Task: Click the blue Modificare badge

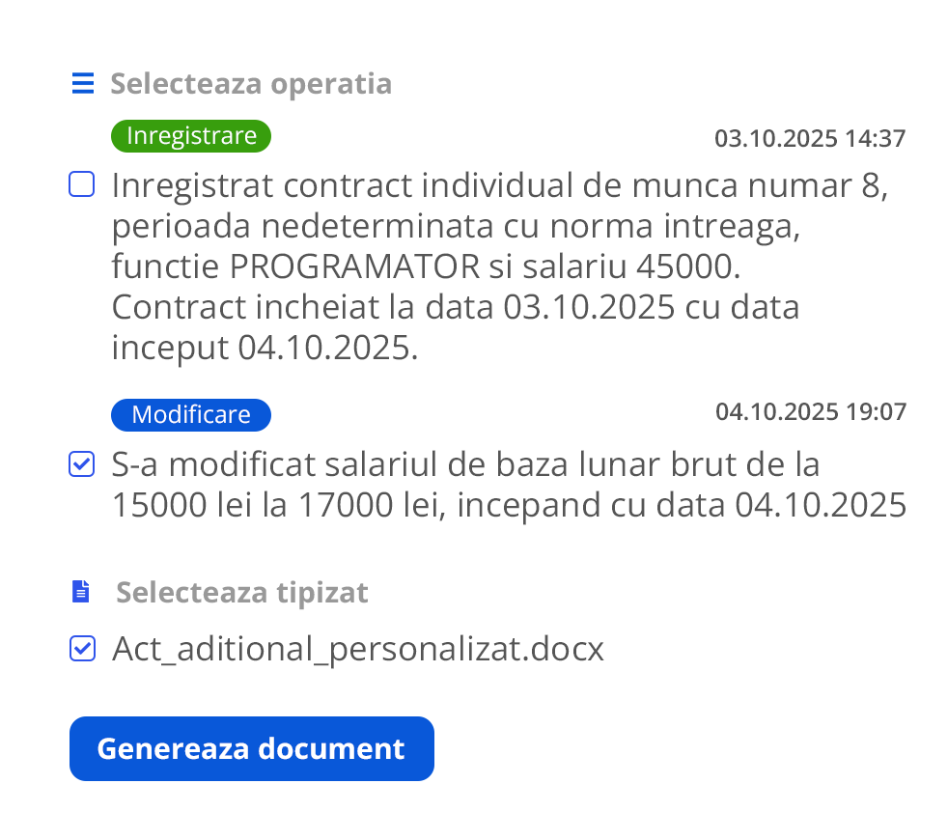Action: [x=191, y=415]
